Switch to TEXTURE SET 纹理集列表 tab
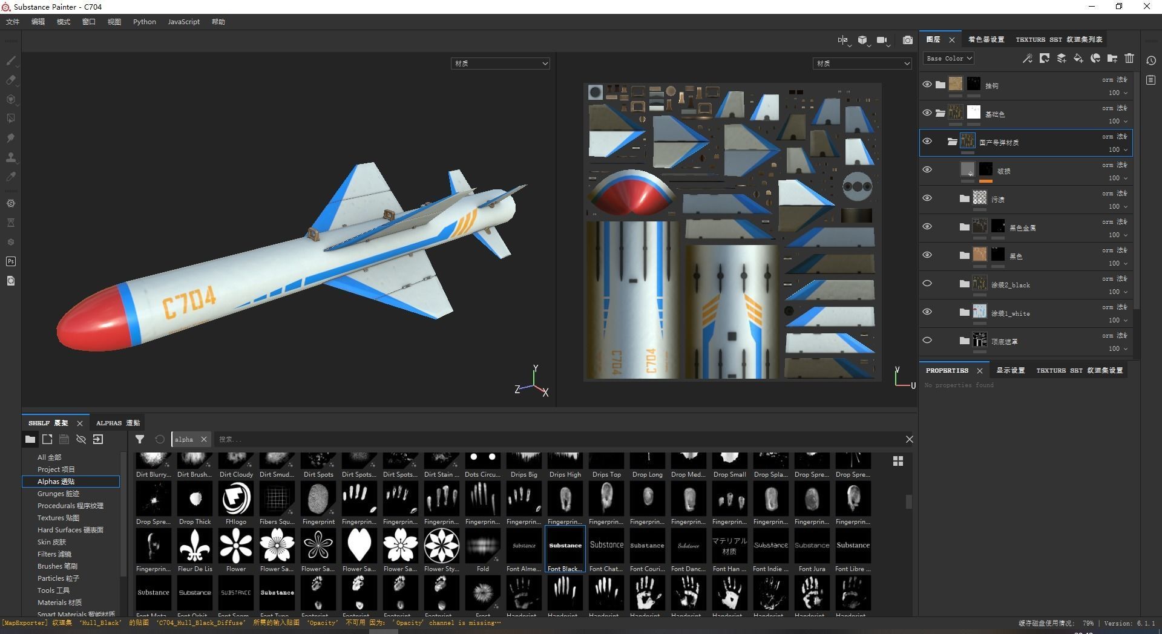Viewport: 1162px width, 634px height. pyautogui.click(x=1059, y=39)
